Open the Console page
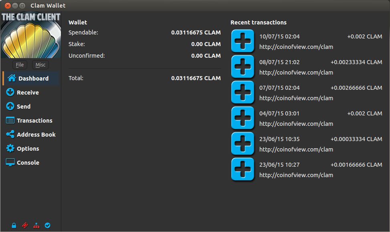The image size is (390, 232). click(x=28, y=163)
